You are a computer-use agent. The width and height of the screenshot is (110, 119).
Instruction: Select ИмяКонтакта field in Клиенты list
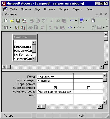pos(23,55)
